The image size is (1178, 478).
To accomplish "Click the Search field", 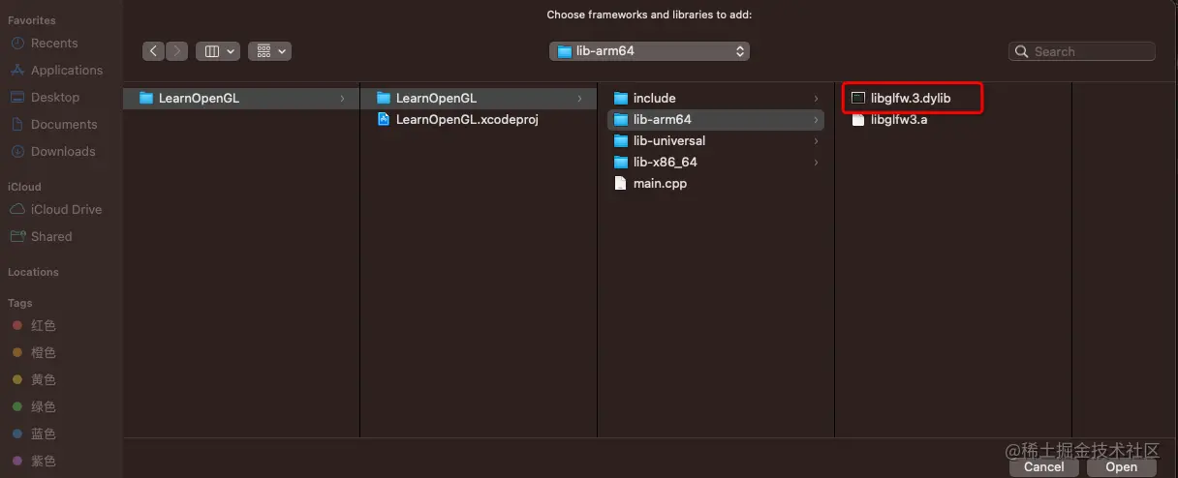I will (x=1082, y=51).
